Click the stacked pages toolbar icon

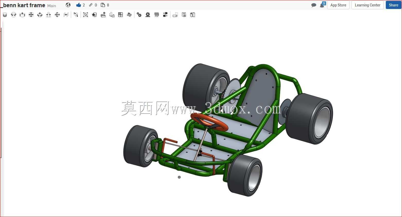click(x=112, y=15)
